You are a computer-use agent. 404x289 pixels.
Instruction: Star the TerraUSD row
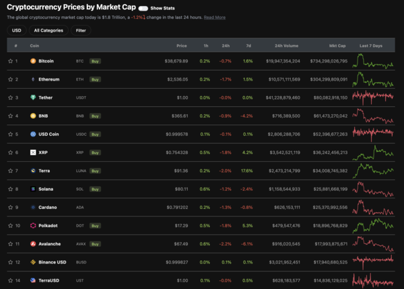coord(10,280)
